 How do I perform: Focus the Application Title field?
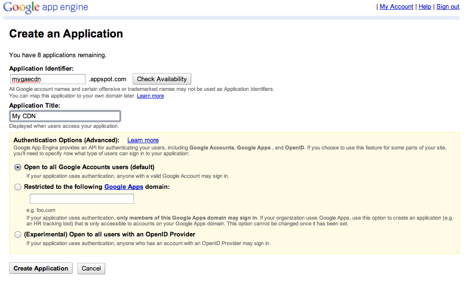tap(65, 116)
